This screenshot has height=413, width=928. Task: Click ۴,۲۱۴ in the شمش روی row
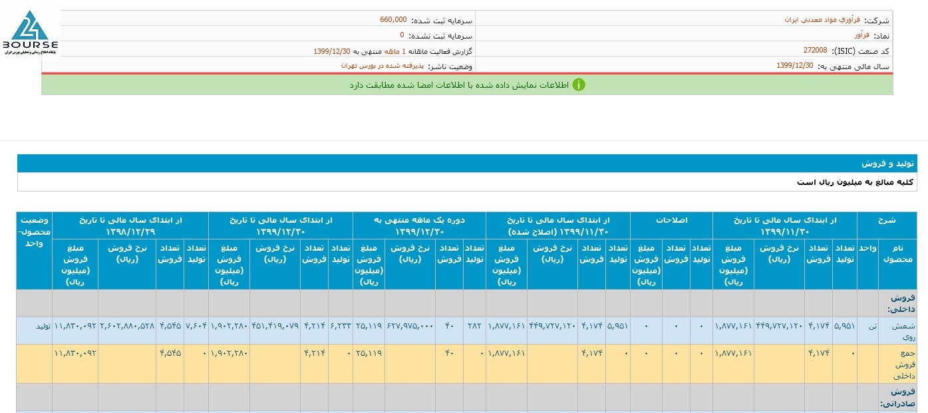tap(315, 326)
